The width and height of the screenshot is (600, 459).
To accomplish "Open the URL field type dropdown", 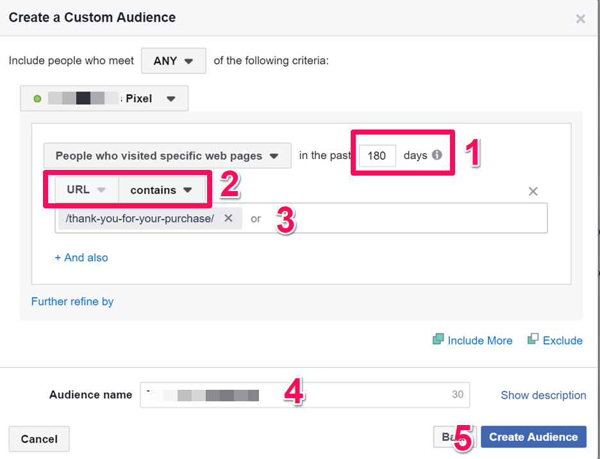I will [83, 189].
